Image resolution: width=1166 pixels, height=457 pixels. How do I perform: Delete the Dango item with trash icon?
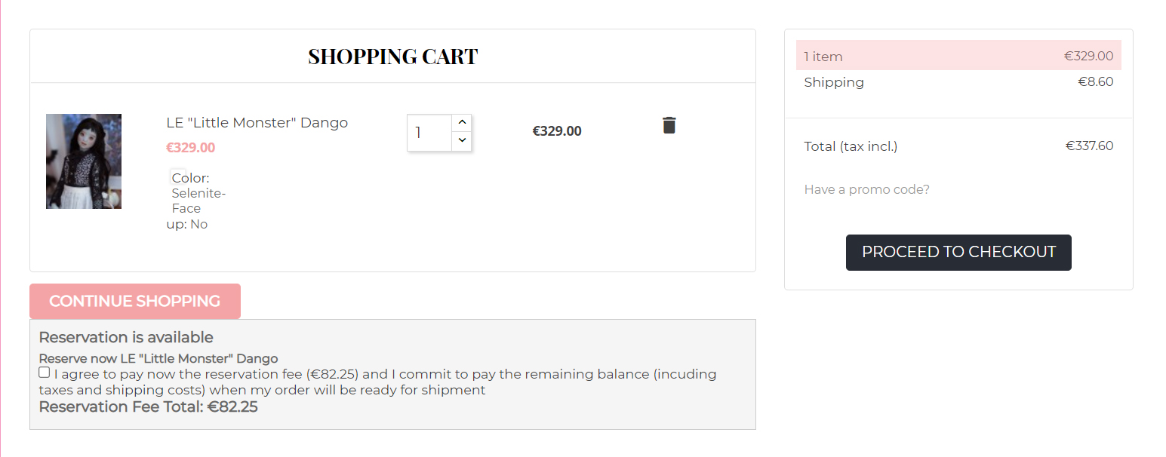point(669,125)
